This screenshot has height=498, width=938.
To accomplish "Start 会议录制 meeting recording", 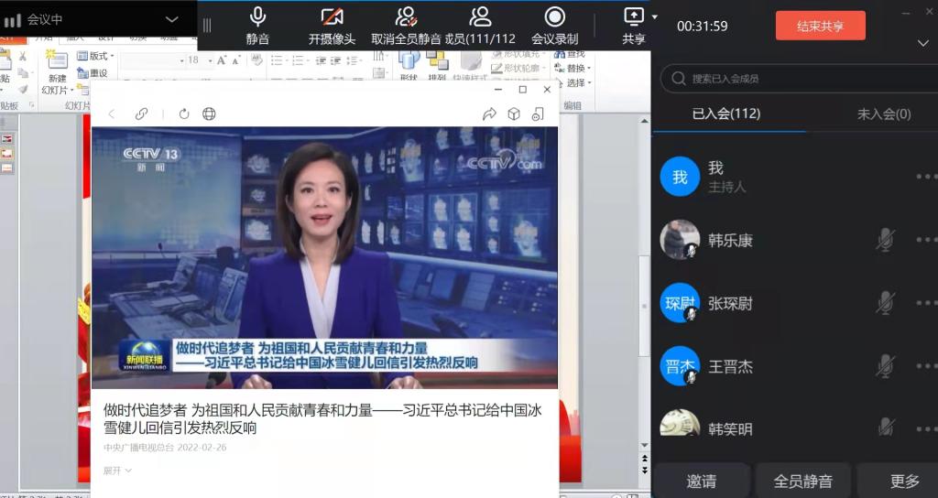I will [x=554, y=17].
